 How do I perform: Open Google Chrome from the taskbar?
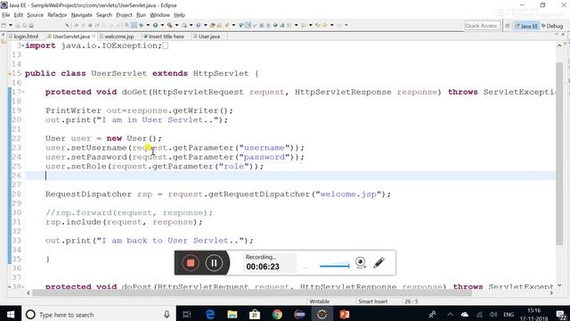[x=277, y=315]
